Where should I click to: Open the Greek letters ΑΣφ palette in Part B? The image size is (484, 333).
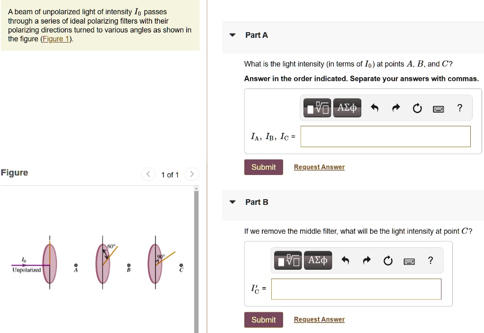click(318, 260)
